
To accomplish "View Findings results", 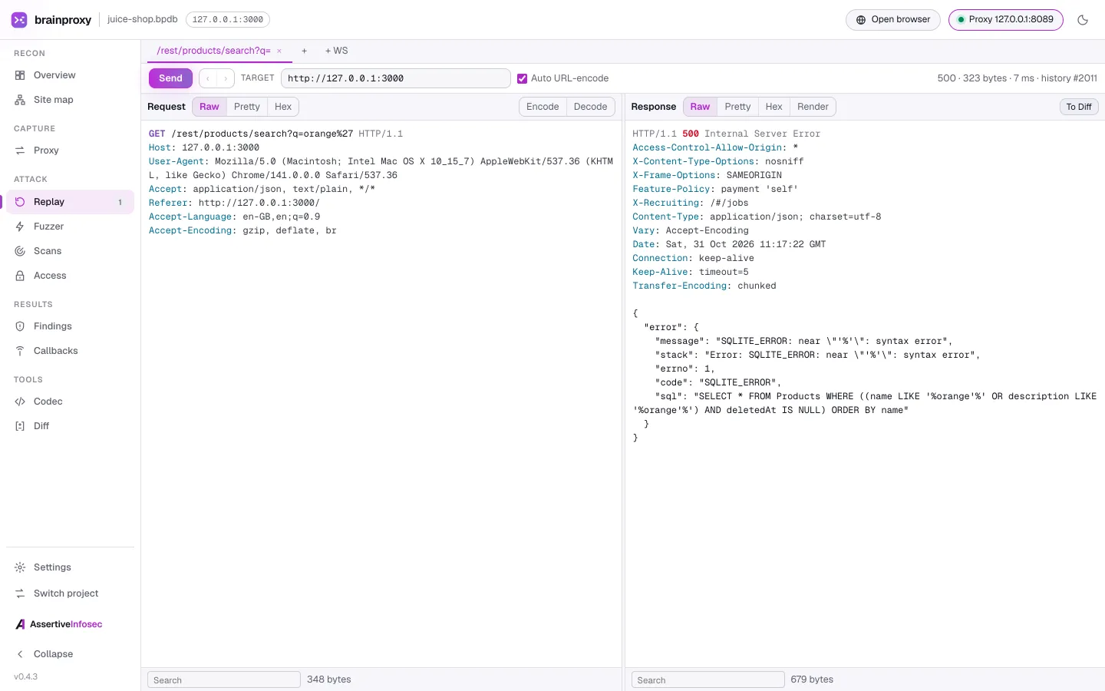I will (x=70, y=326).
